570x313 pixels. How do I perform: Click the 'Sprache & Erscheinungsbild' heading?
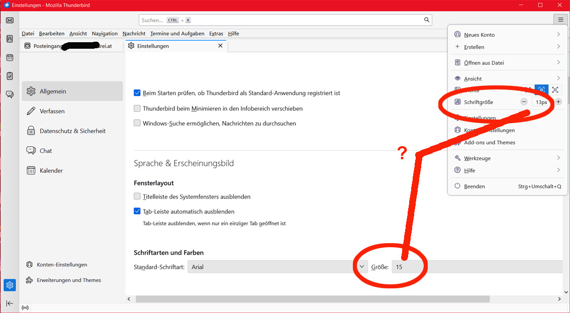pyautogui.click(x=183, y=163)
